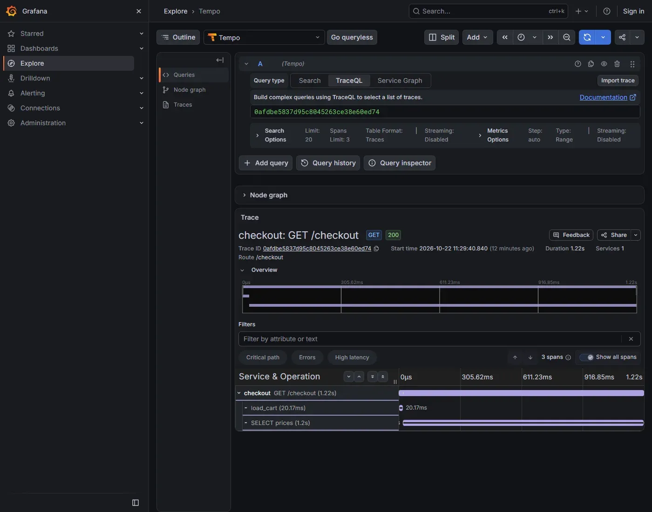The width and height of the screenshot is (652, 512).
Task: Click the Query inspector button
Action: 400,163
